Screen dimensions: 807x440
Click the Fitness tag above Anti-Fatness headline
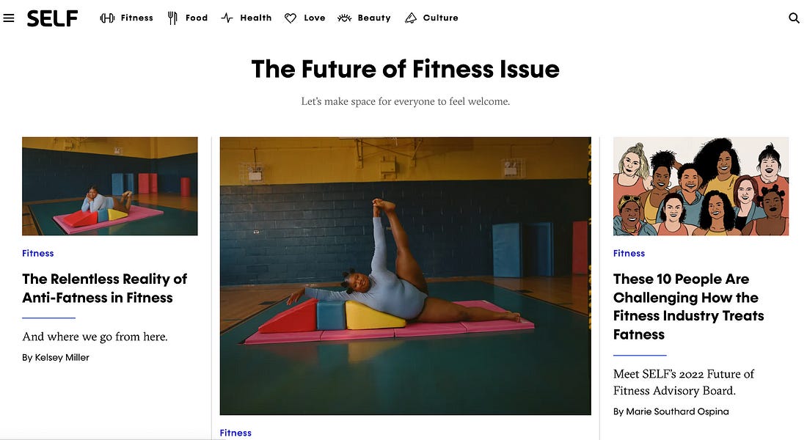coord(38,254)
